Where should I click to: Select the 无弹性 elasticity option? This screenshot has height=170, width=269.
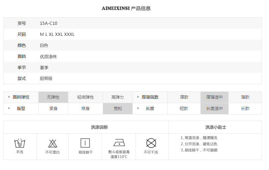[x=53, y=97]
